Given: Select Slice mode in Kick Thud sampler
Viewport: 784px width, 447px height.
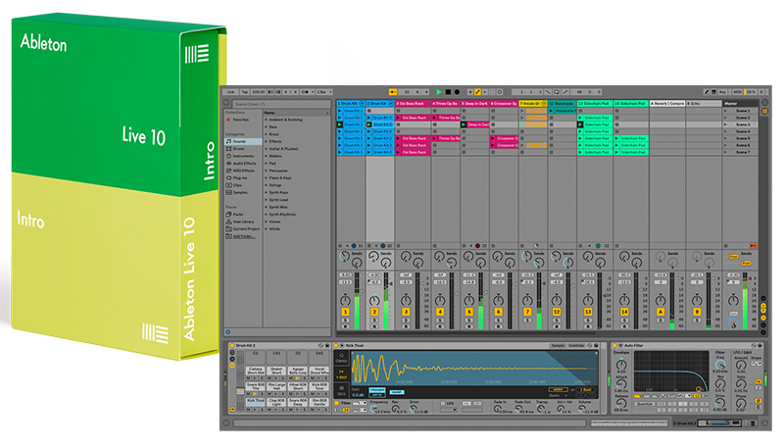Looking at the screenshot, I should click(341, 390).
